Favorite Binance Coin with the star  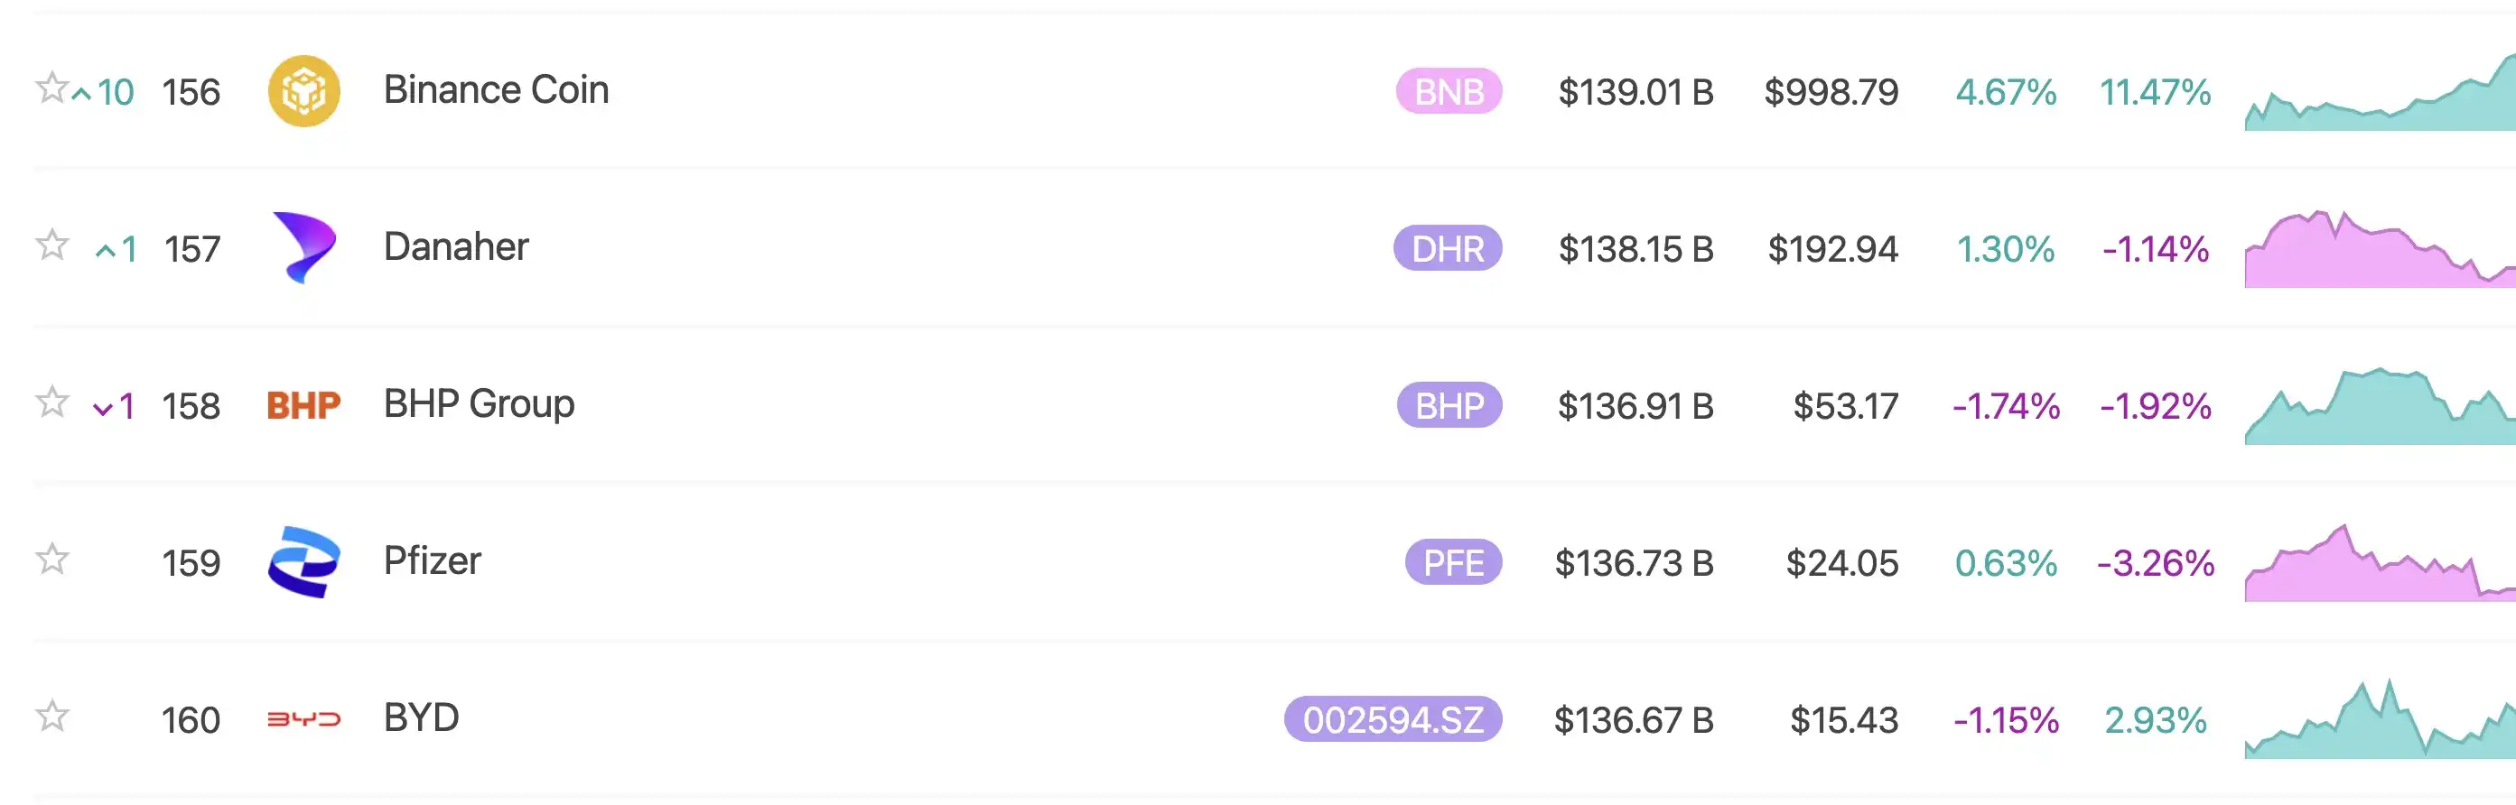[x=51, y=88]
